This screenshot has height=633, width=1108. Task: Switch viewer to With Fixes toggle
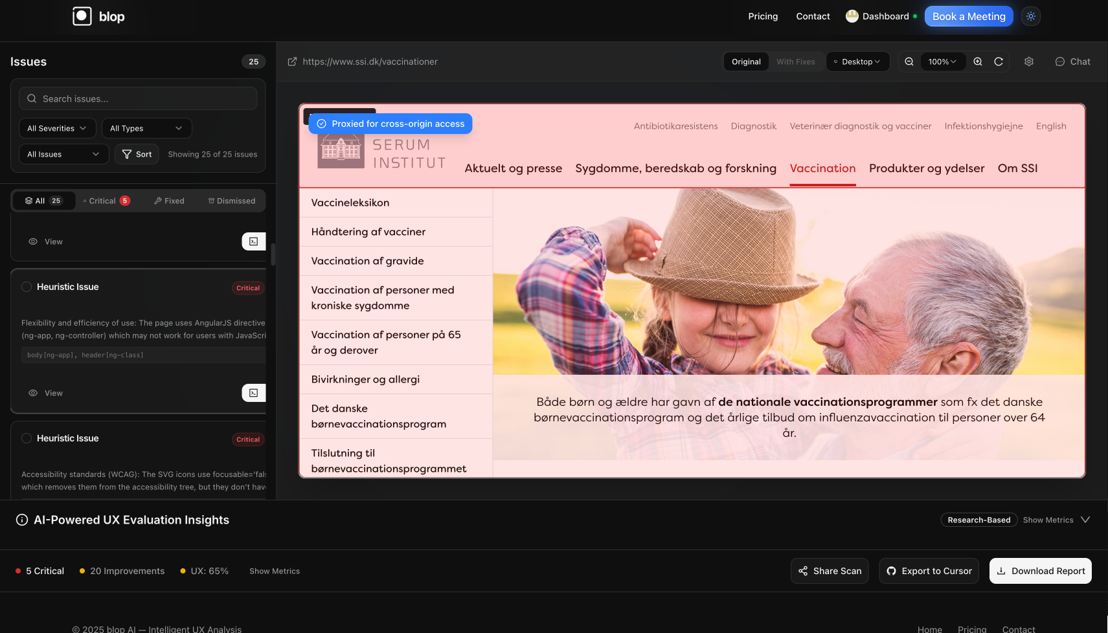coord(796,61)
